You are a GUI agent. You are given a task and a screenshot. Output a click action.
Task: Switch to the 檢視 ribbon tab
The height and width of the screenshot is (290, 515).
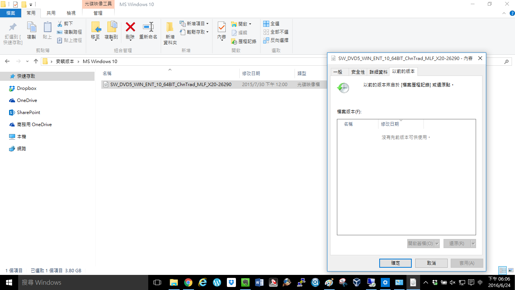point(71,13)
